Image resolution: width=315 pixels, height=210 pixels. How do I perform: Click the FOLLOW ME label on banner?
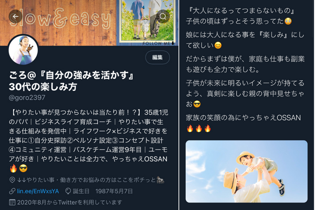click(x=156, y=44)
